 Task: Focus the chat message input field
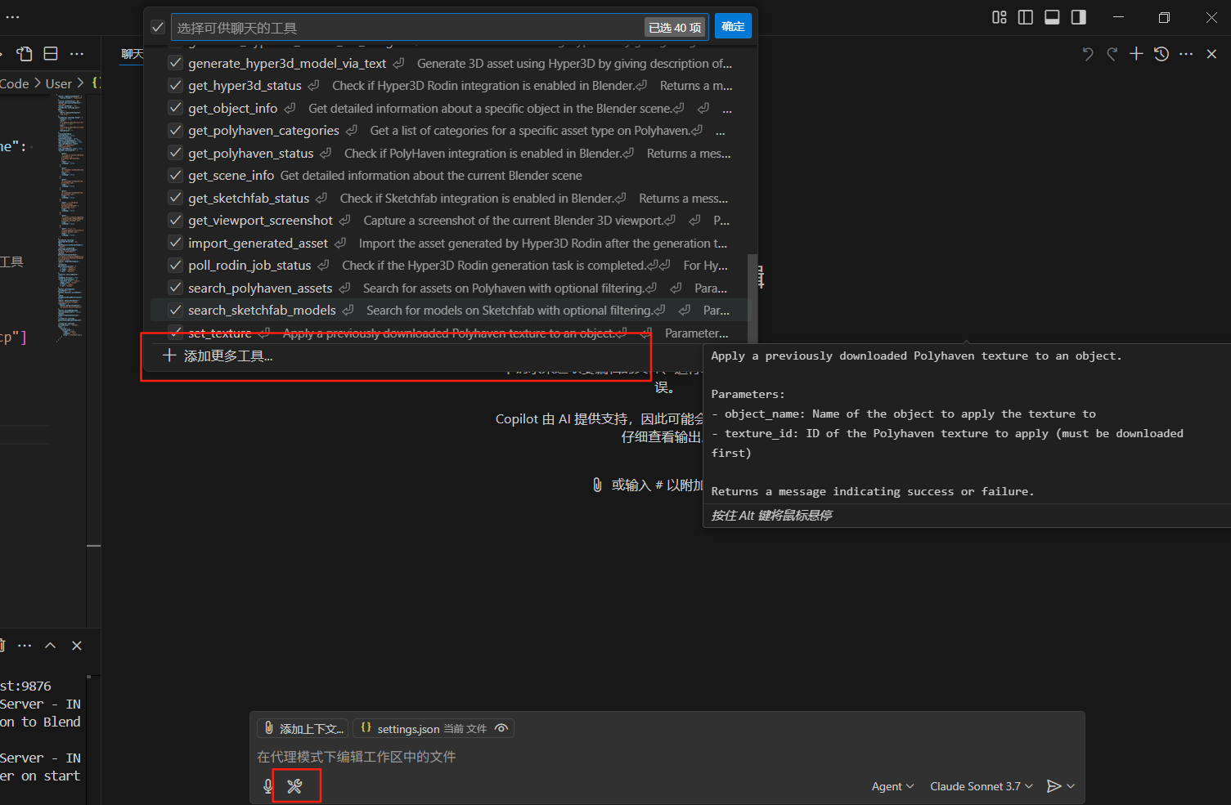(x=666, y=757)
